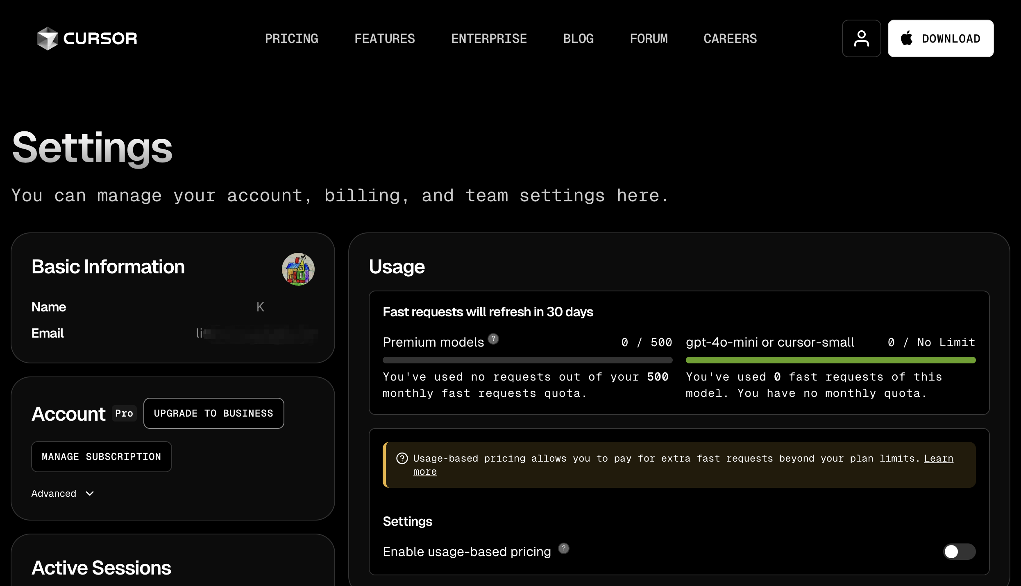Click the Download button

tap(941, 38)
